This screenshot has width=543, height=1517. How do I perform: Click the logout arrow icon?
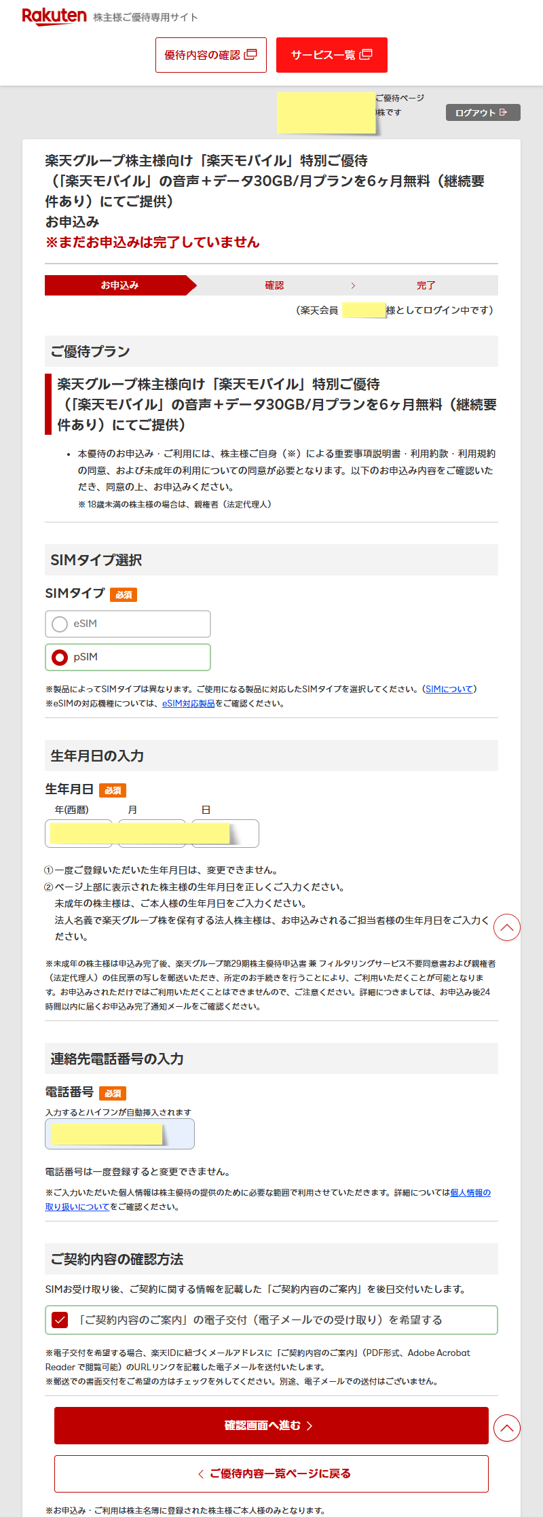tap(503, 113)
